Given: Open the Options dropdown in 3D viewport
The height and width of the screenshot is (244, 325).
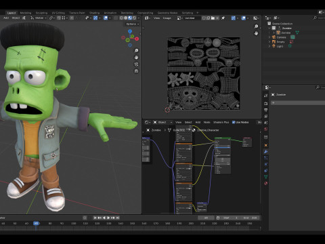Looking at the screenshot, I should tap(133, 24).
